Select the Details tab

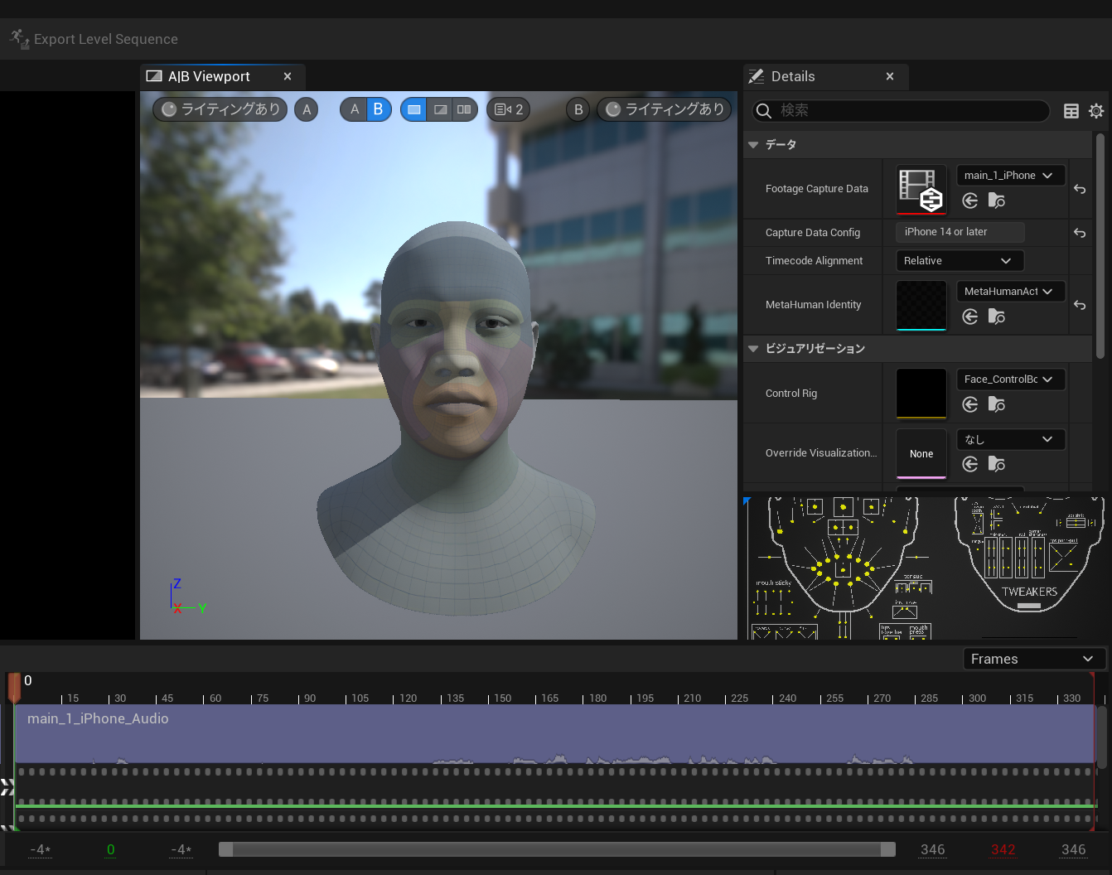[x=793, y=76]
